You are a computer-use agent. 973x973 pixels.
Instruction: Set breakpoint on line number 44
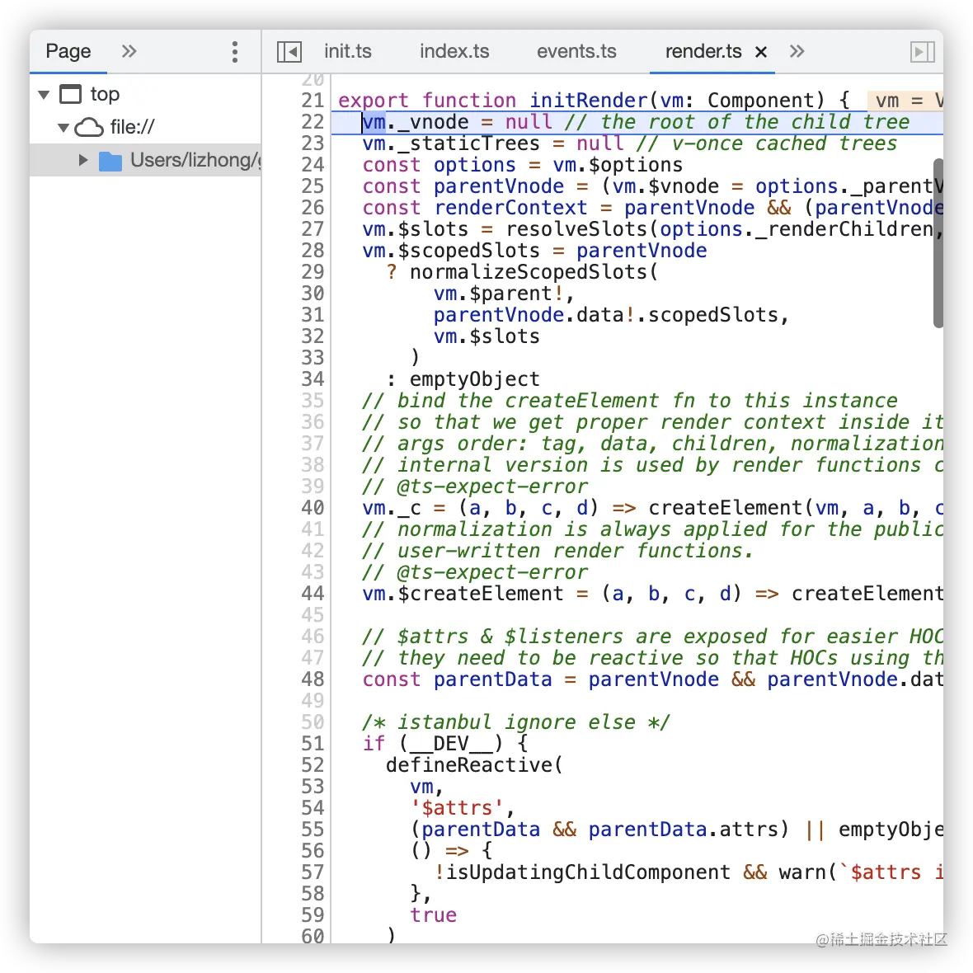coord(313,593)
